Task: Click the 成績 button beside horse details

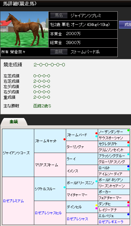Action: coord(125,25)
